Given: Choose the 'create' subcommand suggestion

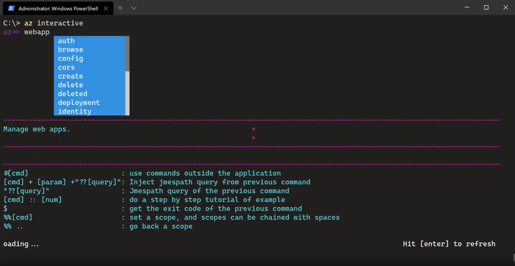Looking at the screenshot, I should coord(71,76).
